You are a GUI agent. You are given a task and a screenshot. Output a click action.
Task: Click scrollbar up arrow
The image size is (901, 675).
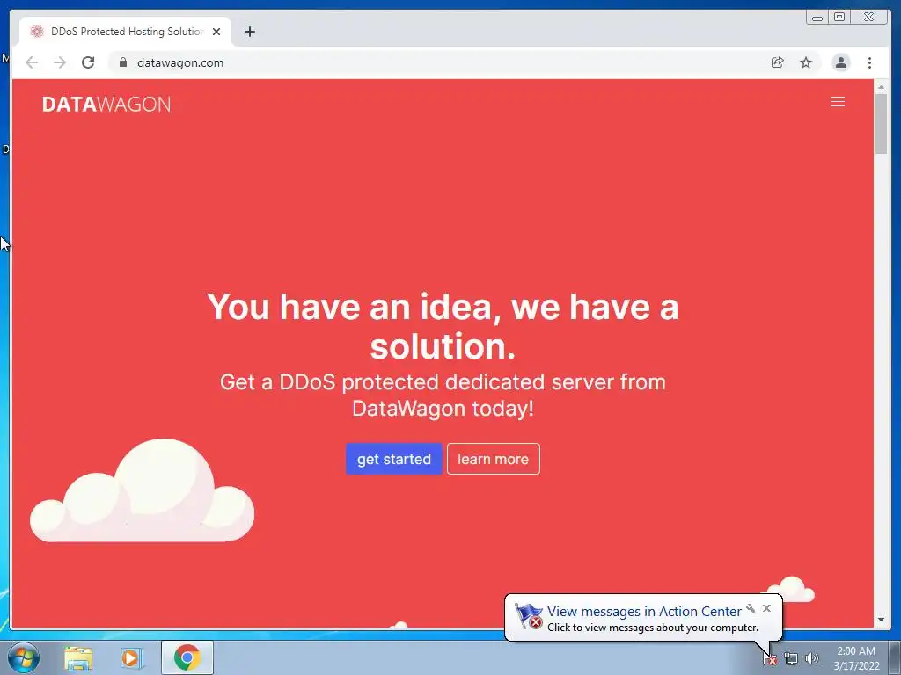pyautogui.click(x=881, y=87)
